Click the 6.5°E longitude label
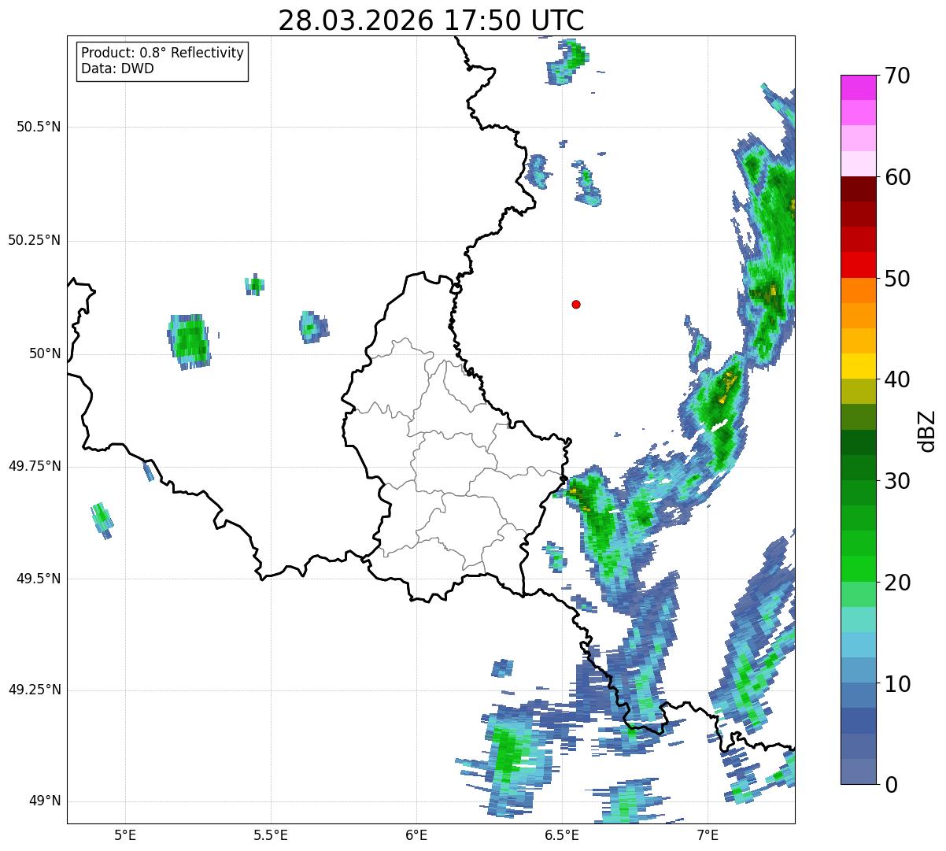 pos(562,835)
